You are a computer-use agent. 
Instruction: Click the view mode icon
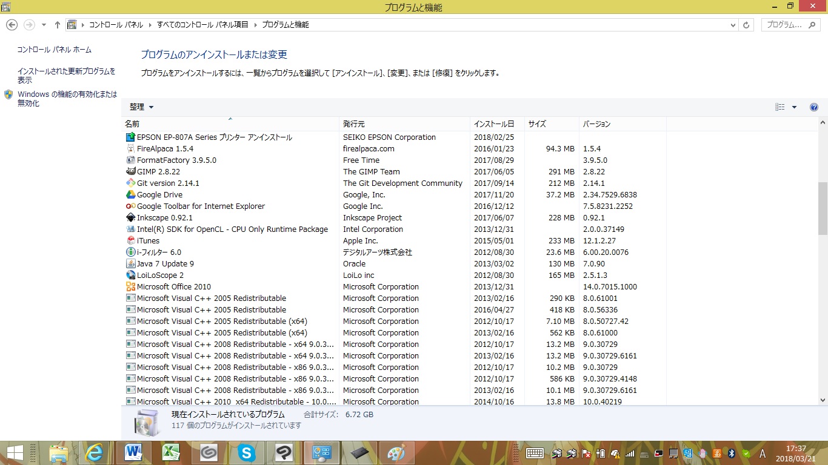coord(780,107)
